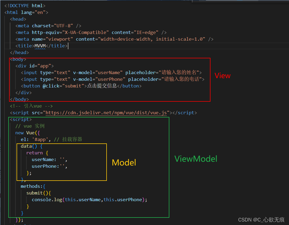This screenshot has width=289, height=225.
Task: Click the @click="submit" directive
Action: [x=64, y=86]
